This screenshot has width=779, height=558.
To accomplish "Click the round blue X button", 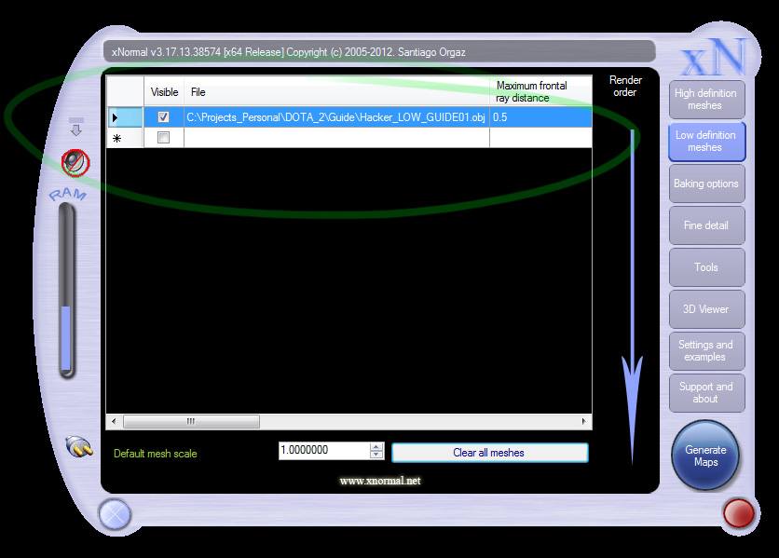I will pos(115,514).
